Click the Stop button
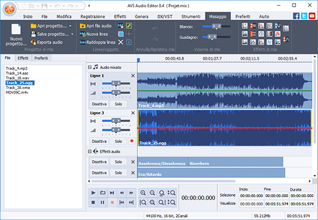318x220 pixels. click(93, 202)
